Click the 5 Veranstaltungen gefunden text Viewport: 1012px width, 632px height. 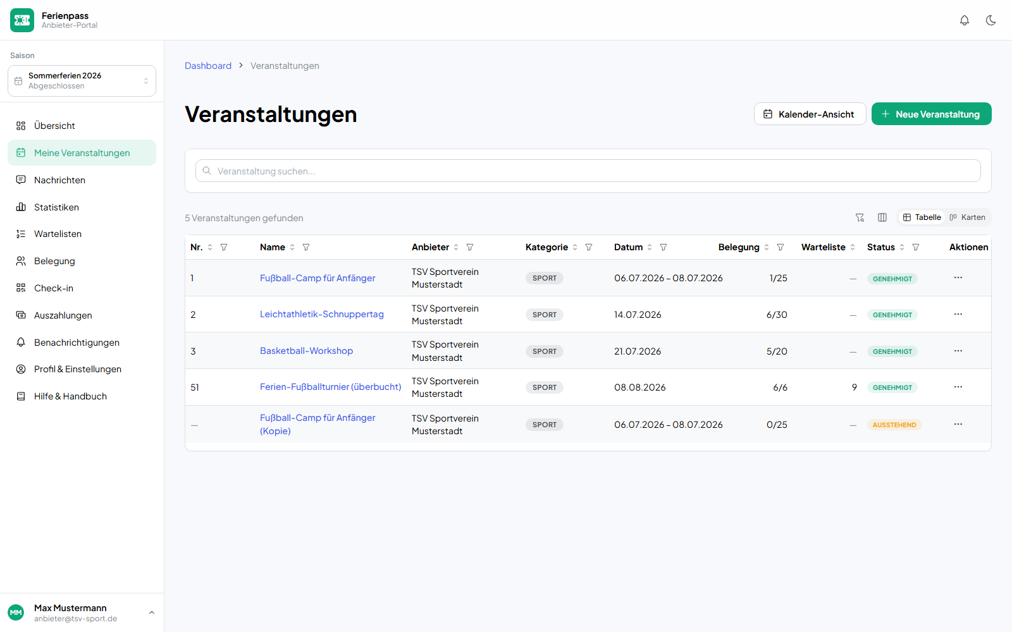point(244,218)
